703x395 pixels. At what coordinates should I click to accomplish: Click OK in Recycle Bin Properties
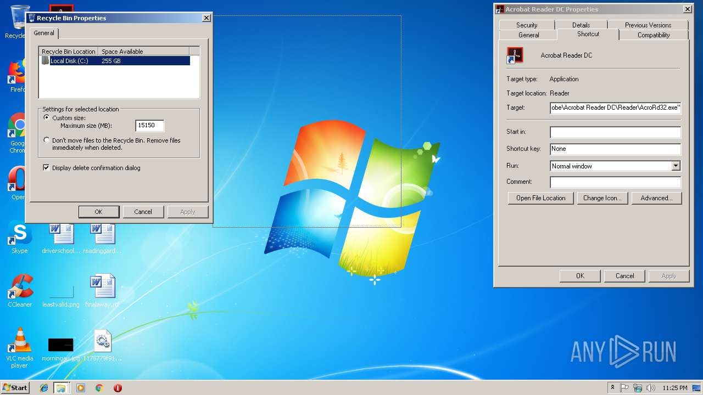click(x=99, y=212)
